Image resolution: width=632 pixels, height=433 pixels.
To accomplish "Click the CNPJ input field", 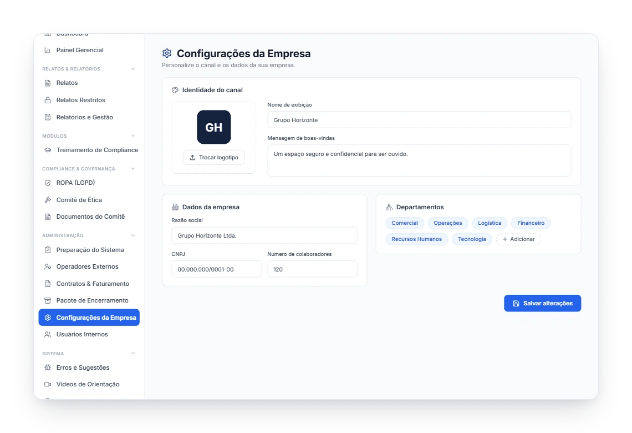I will click(216, 269).
